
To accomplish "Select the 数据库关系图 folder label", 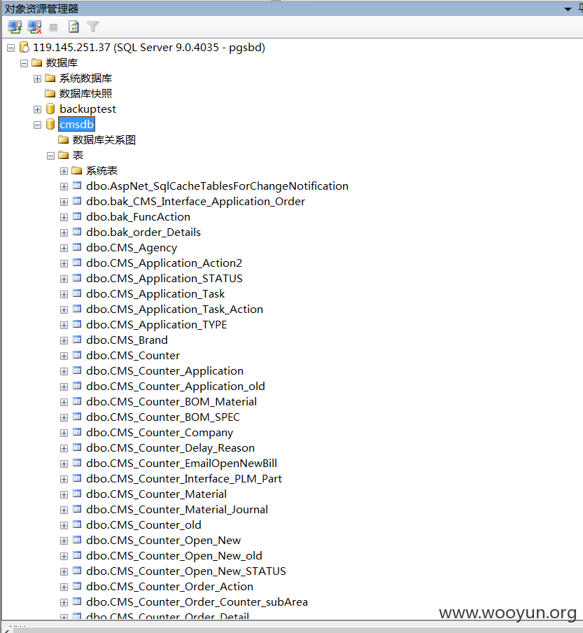I will click(x=104, y=139).
